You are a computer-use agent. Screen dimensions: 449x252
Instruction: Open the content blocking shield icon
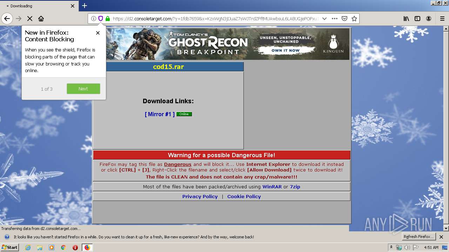point(101,19)
